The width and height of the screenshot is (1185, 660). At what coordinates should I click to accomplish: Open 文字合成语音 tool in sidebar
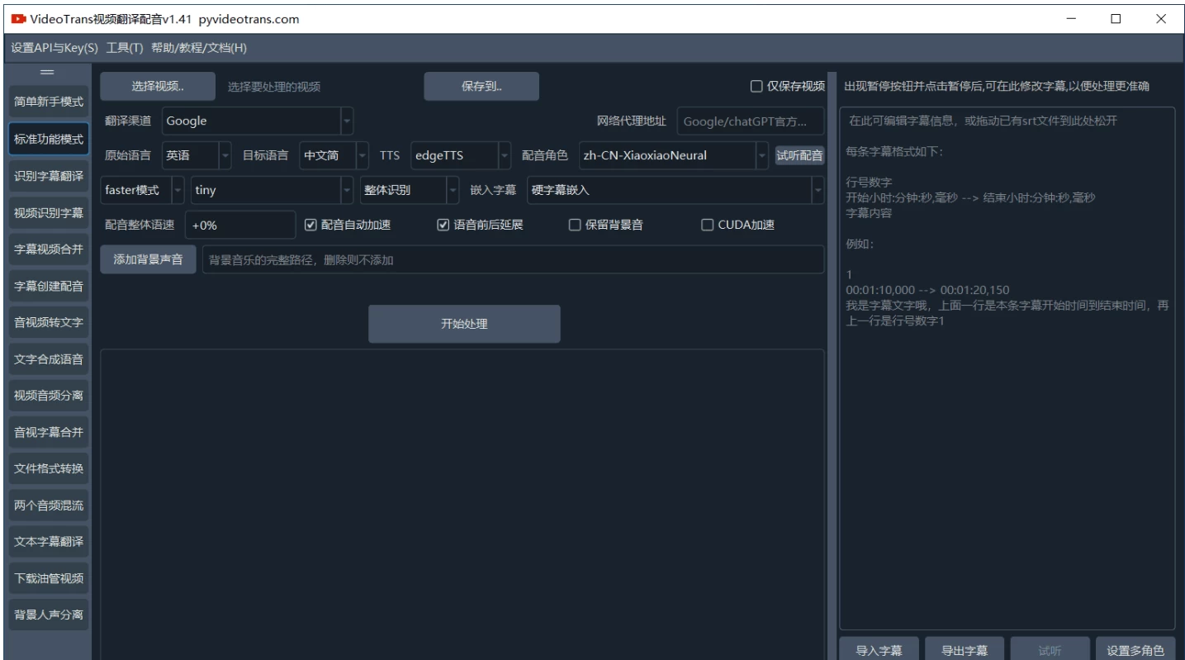click(49, 359)
